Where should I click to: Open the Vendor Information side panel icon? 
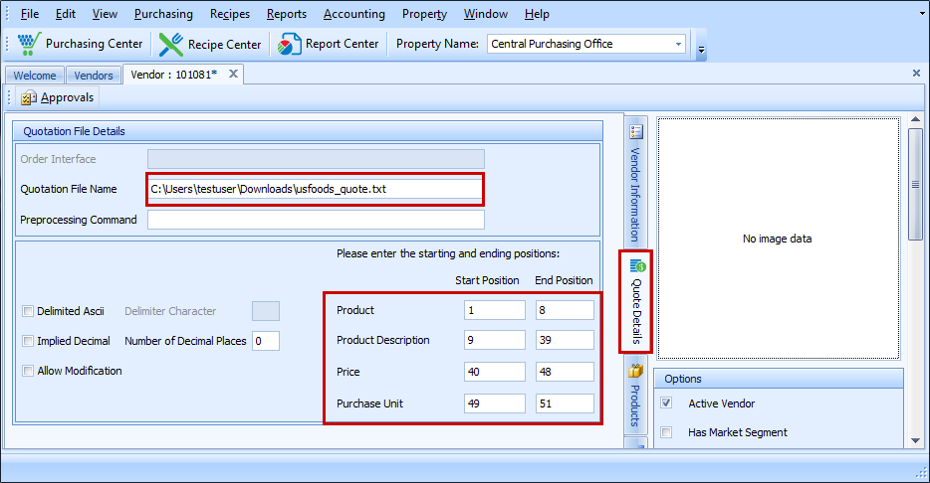pos(636,131)
